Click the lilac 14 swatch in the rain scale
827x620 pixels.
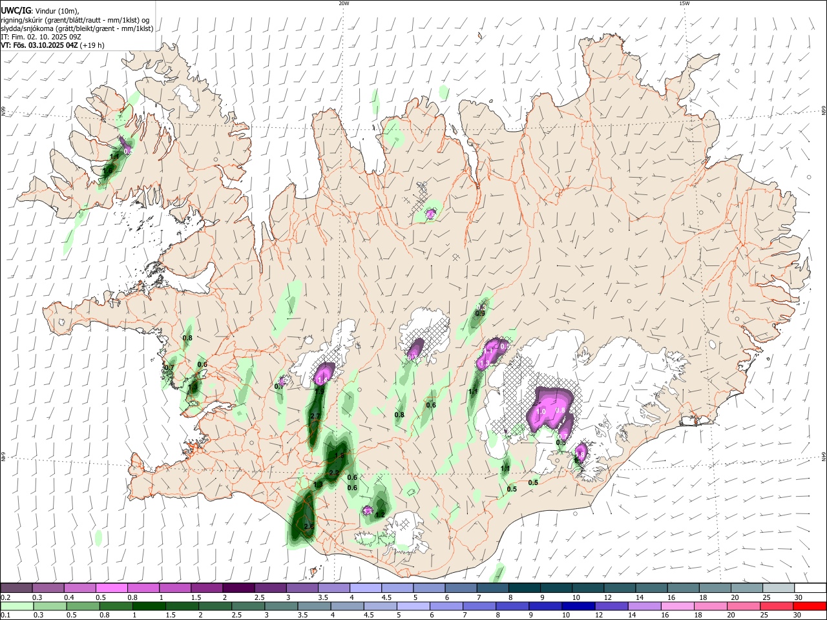click(645, 606)
